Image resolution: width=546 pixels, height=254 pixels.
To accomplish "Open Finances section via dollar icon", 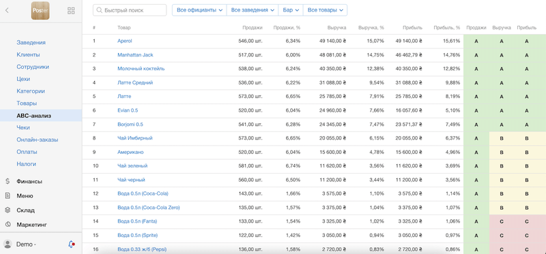I will click(x=8, y=181).
